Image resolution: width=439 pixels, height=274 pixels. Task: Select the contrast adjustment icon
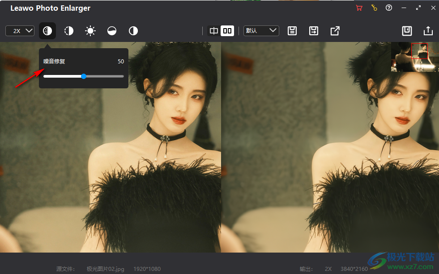coord(133,31)
